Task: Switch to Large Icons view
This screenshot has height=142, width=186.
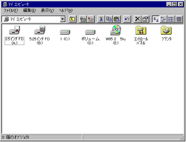Action: tap(156, 19)
